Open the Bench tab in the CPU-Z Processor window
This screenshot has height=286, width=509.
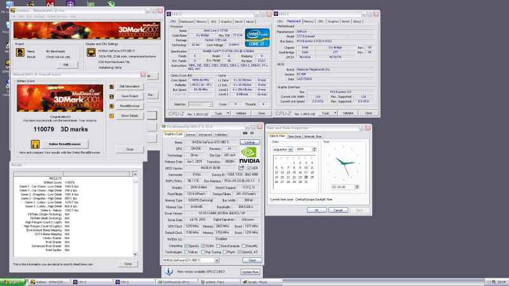pos(239,22)
